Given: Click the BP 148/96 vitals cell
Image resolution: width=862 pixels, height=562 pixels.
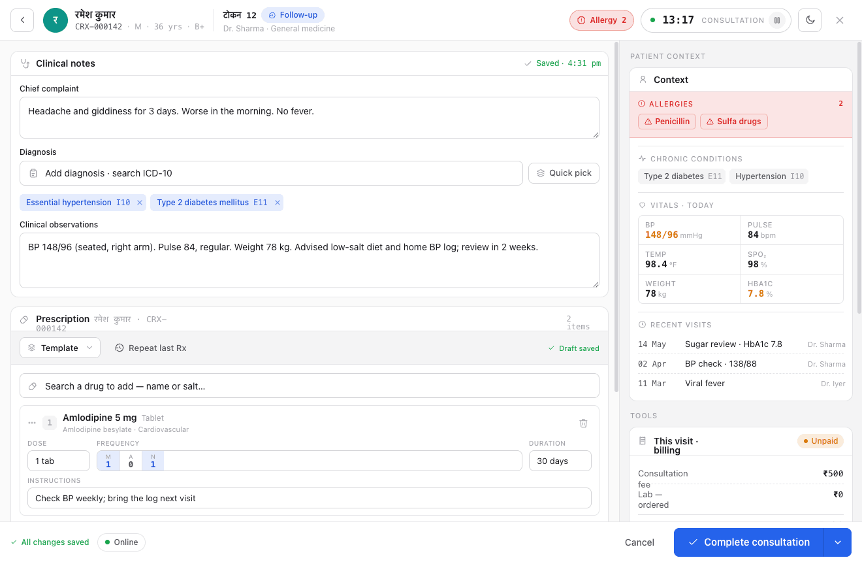Looking at the screenshot, I should tap(690, 230).
